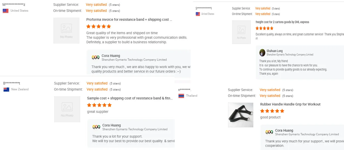Click Cora Huang's logo avatar under 'great supplier' review
The height and width of the screenshot is (150, 344).
(96, 127)
